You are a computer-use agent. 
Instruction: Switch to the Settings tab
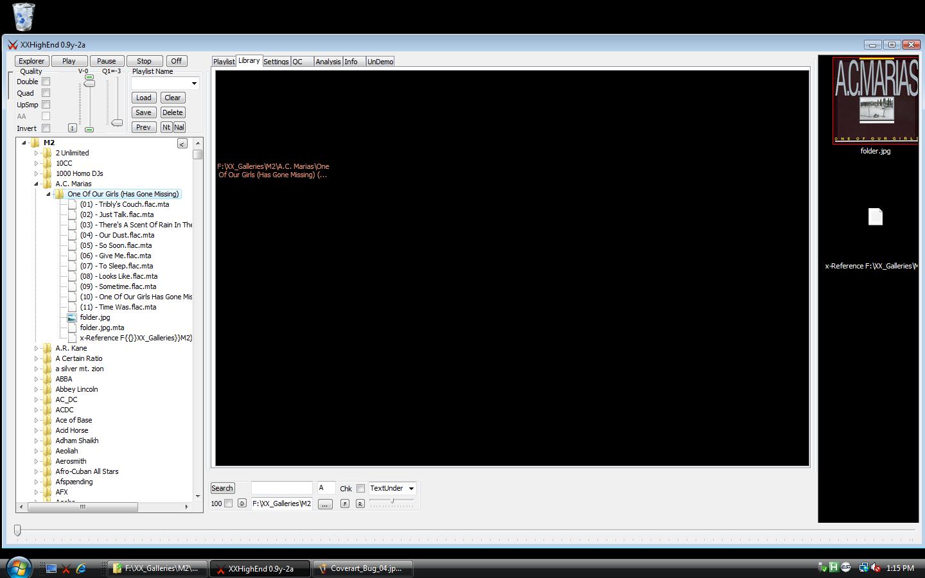click(276, 62)
